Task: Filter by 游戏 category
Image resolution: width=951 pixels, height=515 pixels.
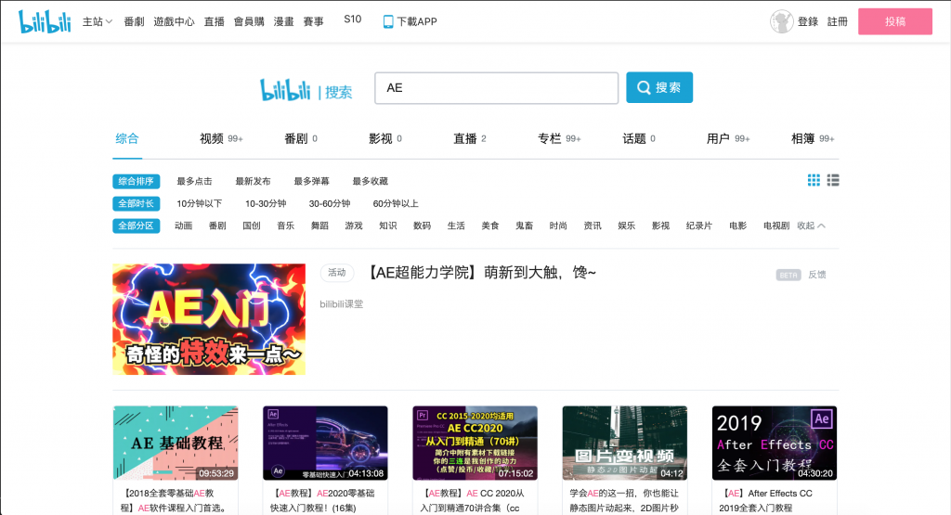Action: coord(354,226)
